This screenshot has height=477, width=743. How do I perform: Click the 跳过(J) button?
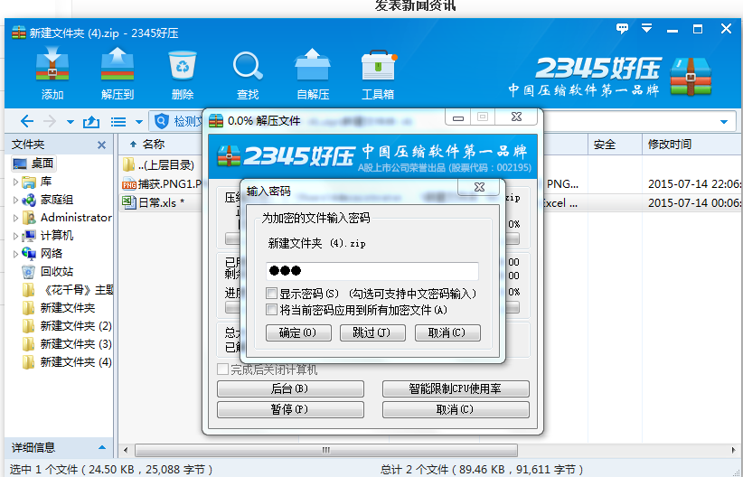pos(372,332)
